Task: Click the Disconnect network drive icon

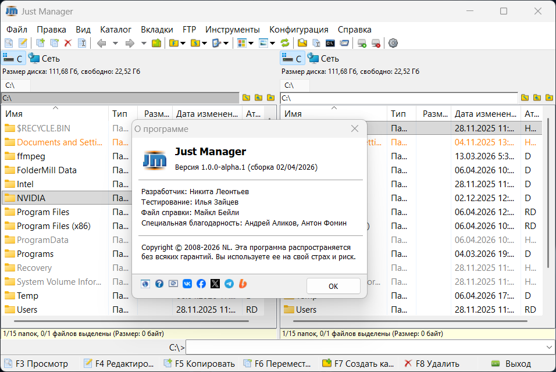Action: coord(376,43)
